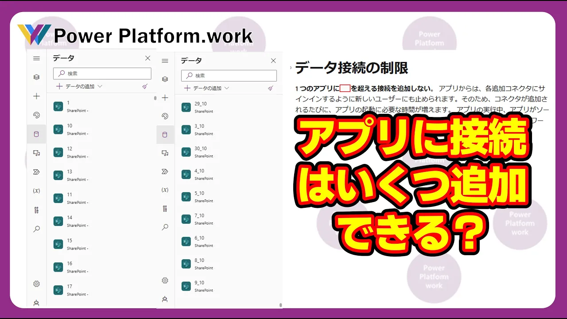Open virtual agent icon in left sidebar
Image resolution: width=567 pixels, height=319 pixels.
tap(36, 303)
